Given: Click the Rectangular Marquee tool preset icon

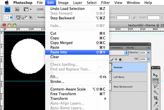Looking at the screenshot, I should tap(7, 18).
